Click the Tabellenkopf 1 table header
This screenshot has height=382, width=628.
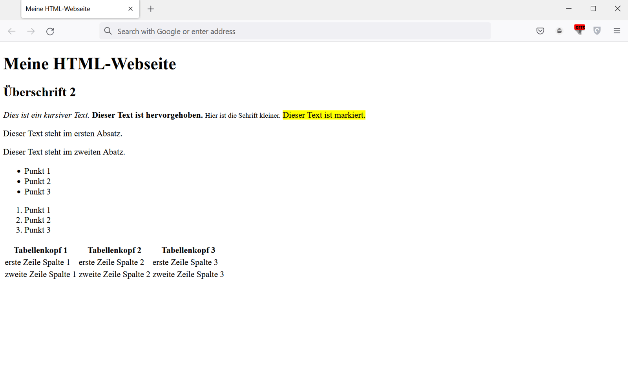click(x=40, y=250)
